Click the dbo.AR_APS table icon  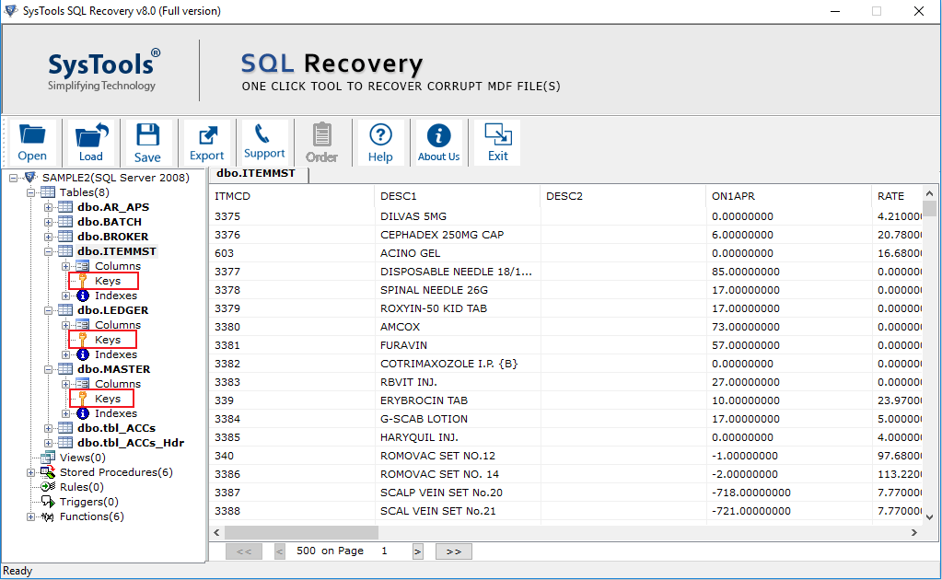click(x=65, y=206)
